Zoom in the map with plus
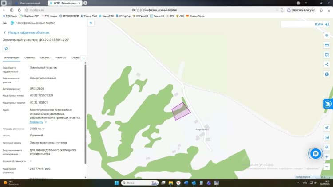Screen dimensions: 333x187 pos(327,157)
